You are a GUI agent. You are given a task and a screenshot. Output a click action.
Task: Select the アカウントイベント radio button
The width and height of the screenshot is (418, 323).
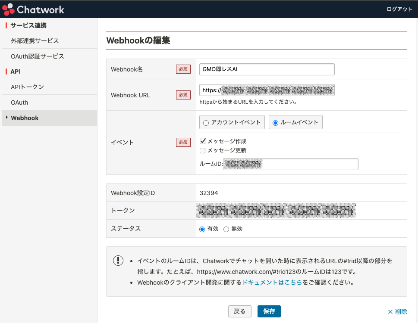tap(206, 123)
